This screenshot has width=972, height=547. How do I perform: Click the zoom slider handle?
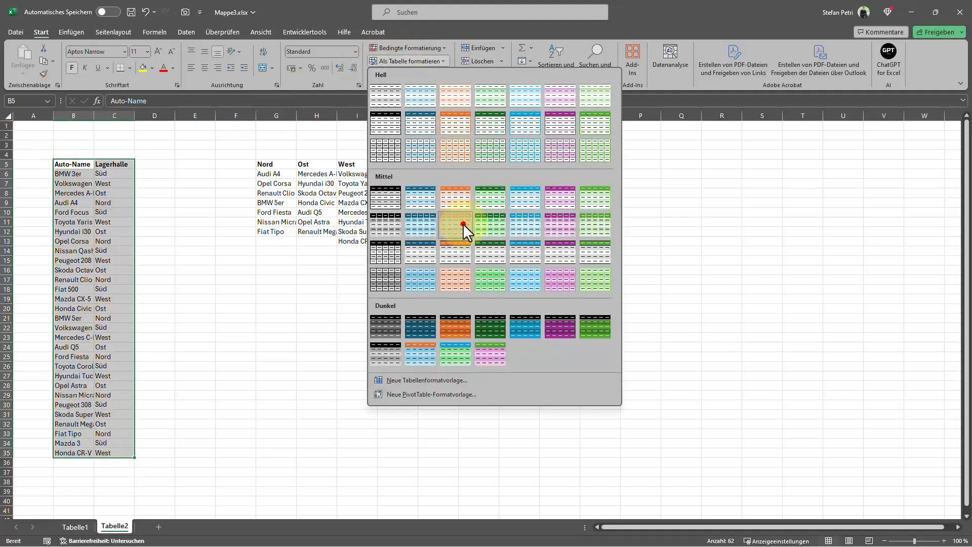click(x=914, y=541)
